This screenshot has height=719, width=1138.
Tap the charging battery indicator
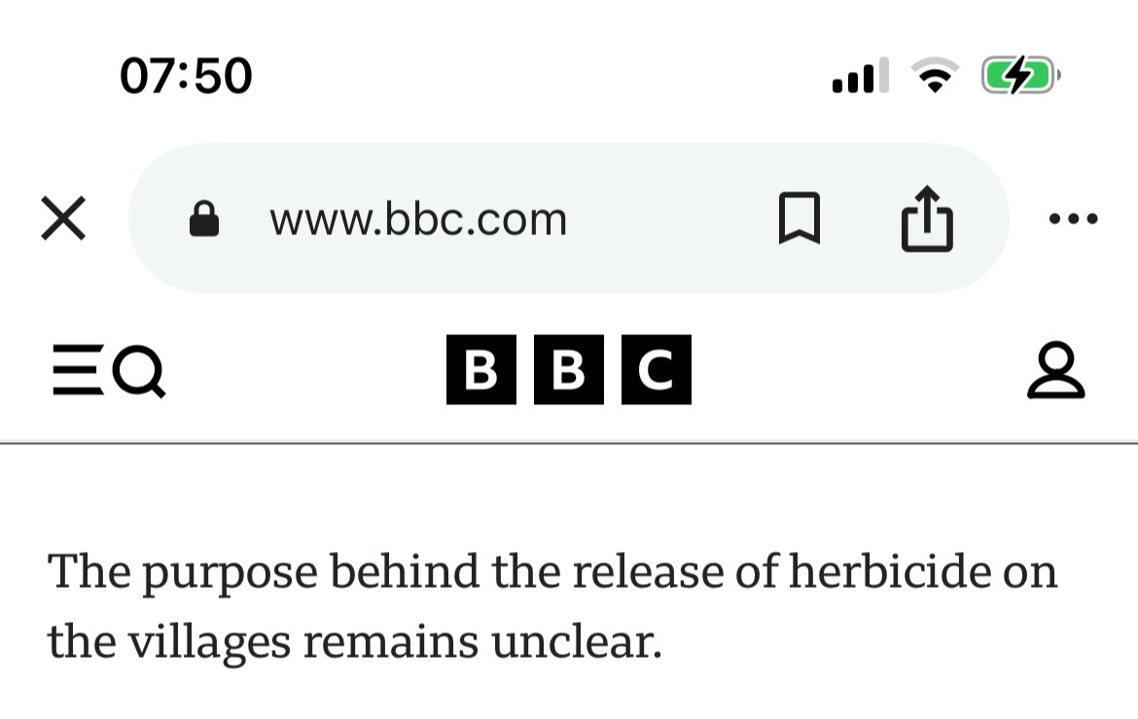(x=1017, y=75)
